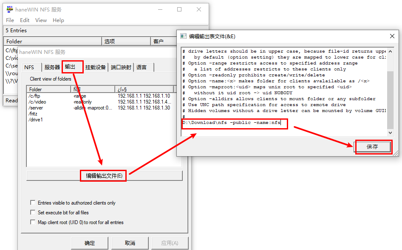Click the resize grip of the exports editor dialog
Viewport: 402px width, 250px height.
pos(396,153)
